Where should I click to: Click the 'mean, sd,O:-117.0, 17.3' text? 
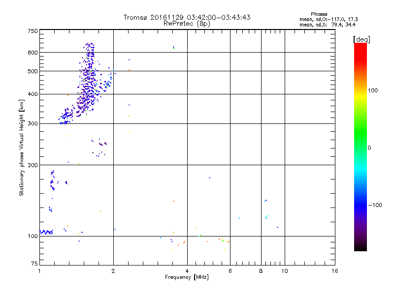click(328, 19)
